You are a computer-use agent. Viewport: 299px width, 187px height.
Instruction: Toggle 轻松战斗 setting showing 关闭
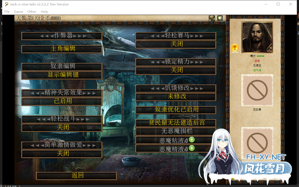(x=62, y=127)
